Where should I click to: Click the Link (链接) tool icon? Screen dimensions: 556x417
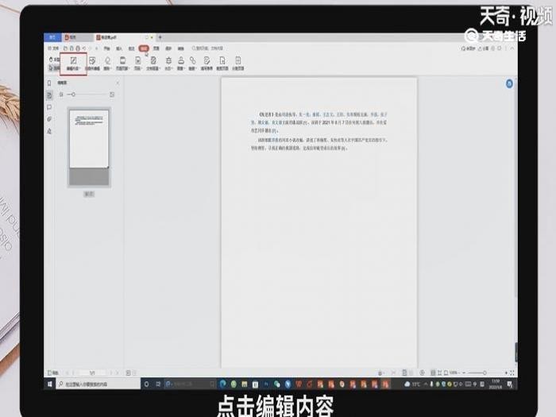(x=193, y=62)
